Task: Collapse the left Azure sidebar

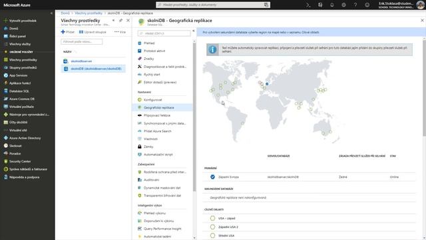Action: tap(51, 13)
